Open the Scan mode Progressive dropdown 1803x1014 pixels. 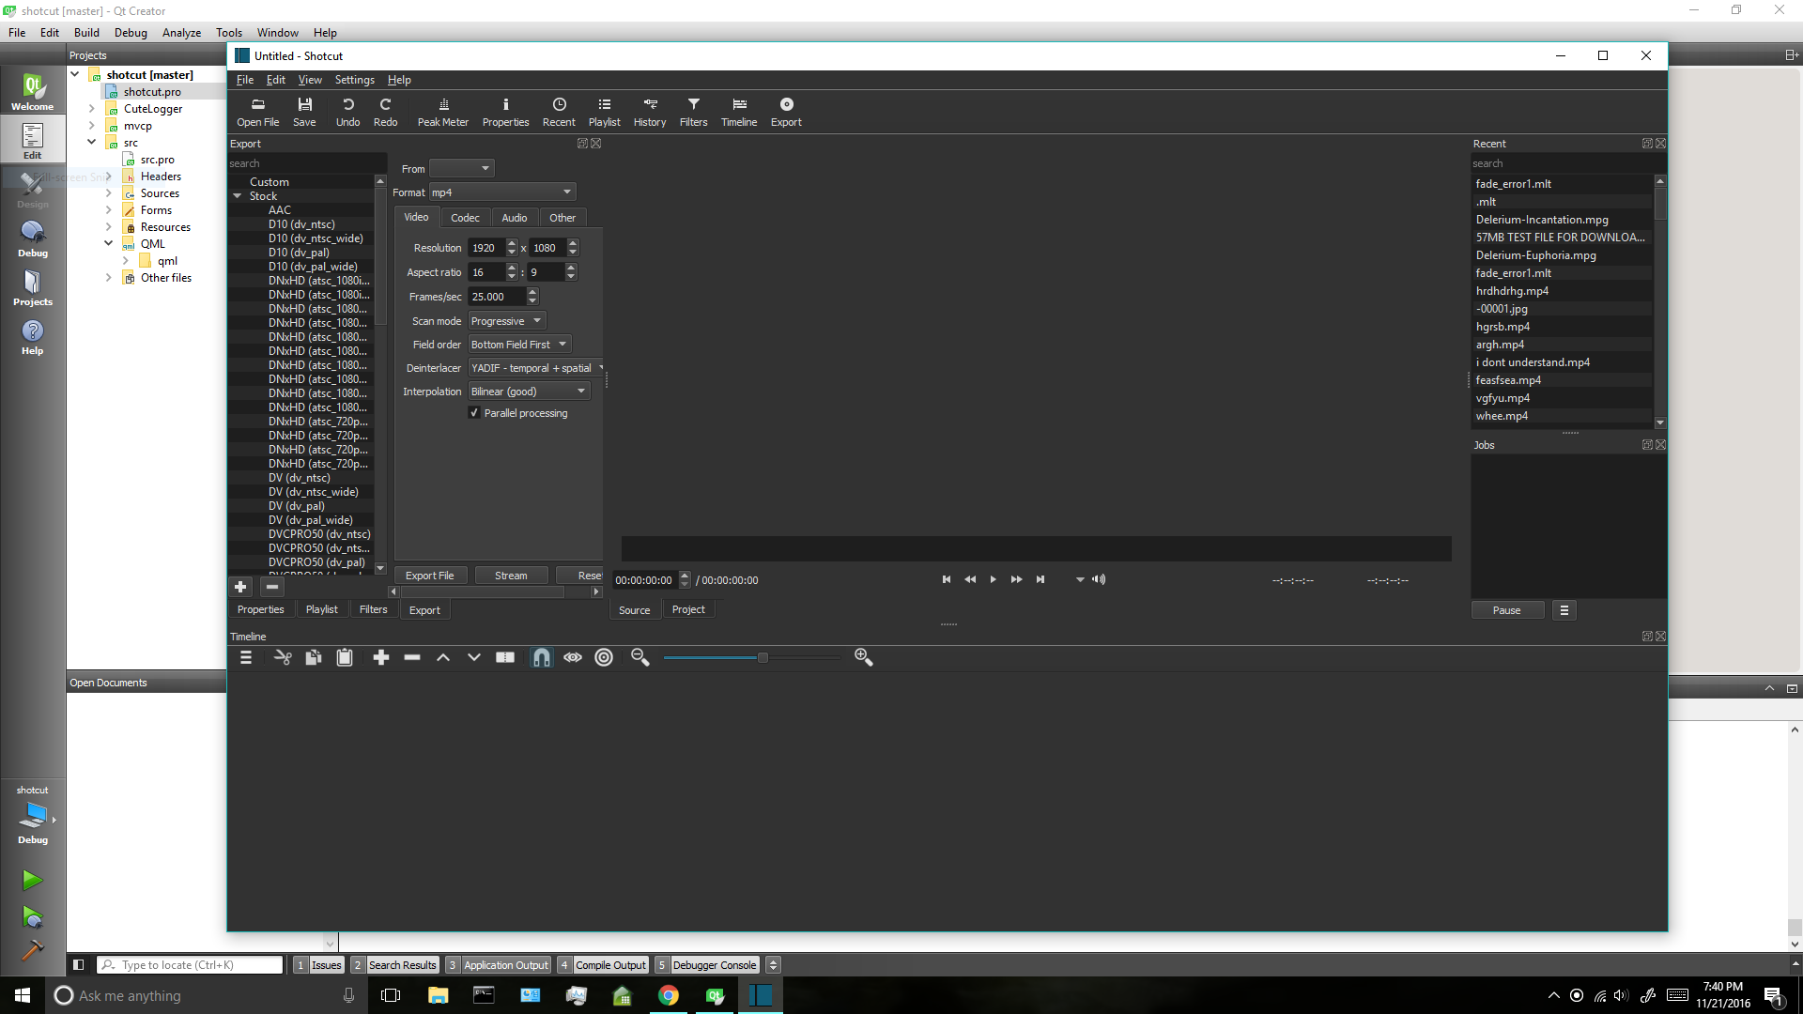506,321
